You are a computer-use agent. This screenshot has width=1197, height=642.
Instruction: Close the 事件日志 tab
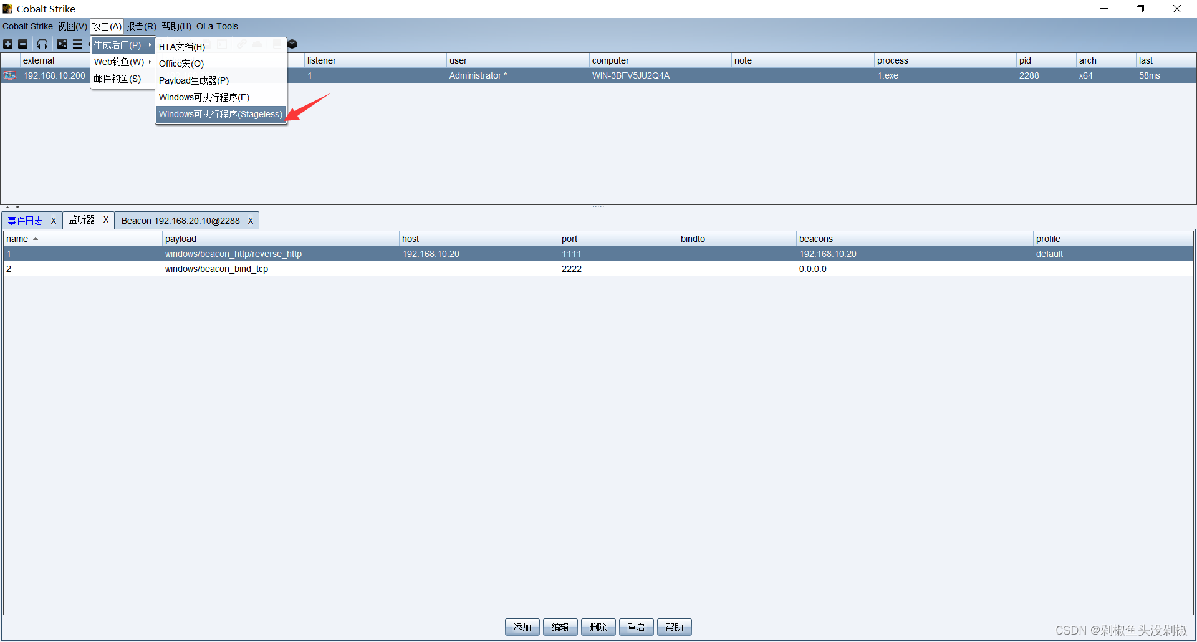54,221
